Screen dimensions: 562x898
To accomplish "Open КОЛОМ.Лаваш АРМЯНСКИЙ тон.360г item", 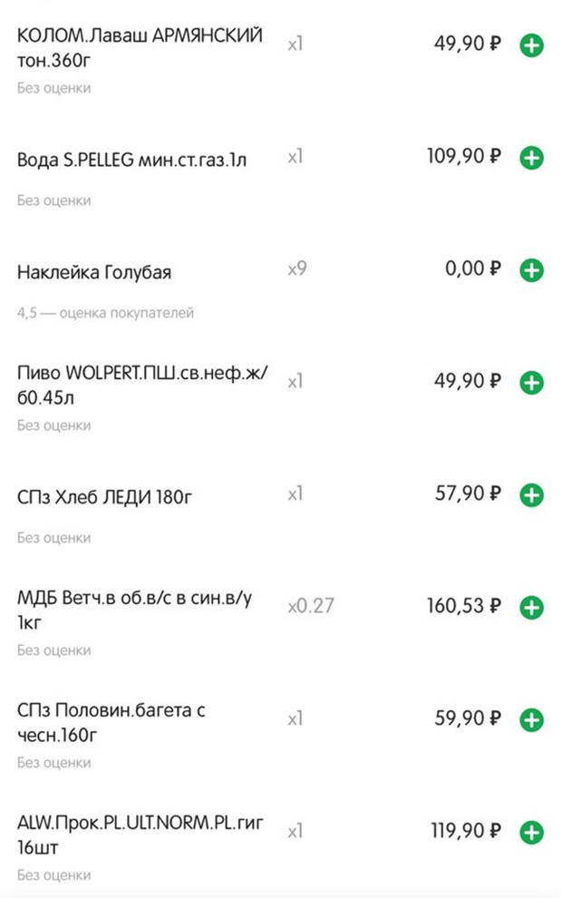I will [140, 47].
